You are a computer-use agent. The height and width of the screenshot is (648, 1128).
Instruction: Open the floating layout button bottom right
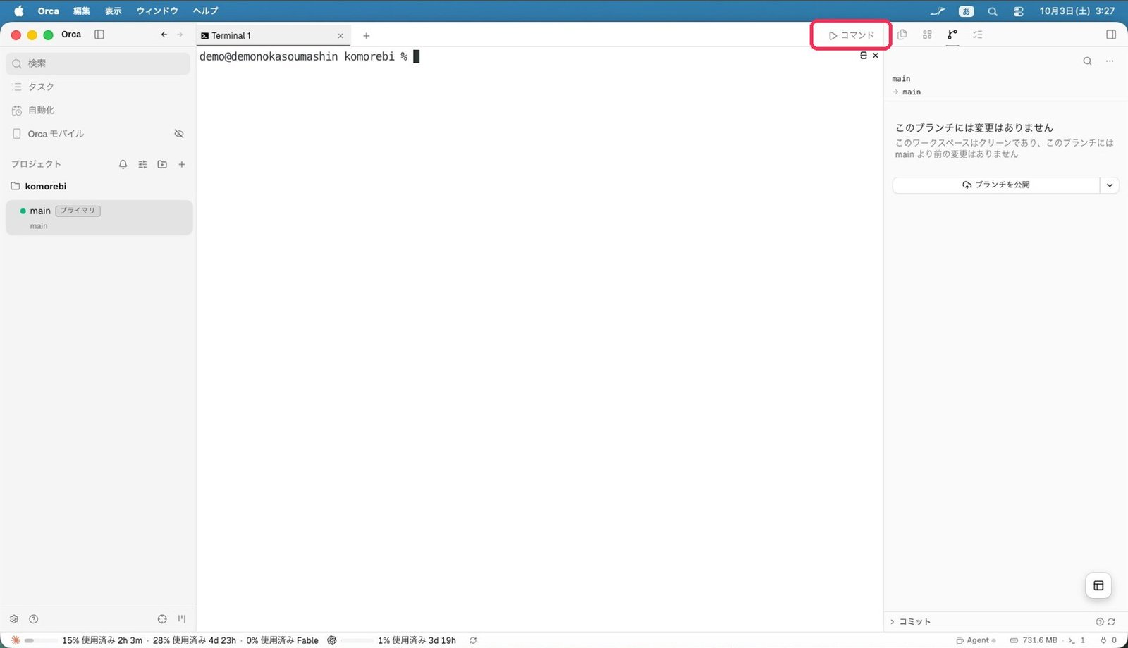coord(1098,585)
